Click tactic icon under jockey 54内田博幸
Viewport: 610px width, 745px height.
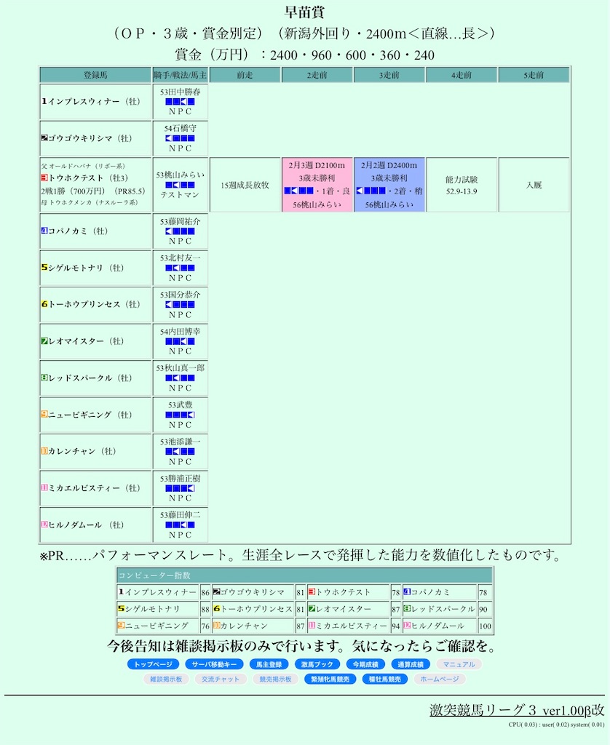coord(181,341)
